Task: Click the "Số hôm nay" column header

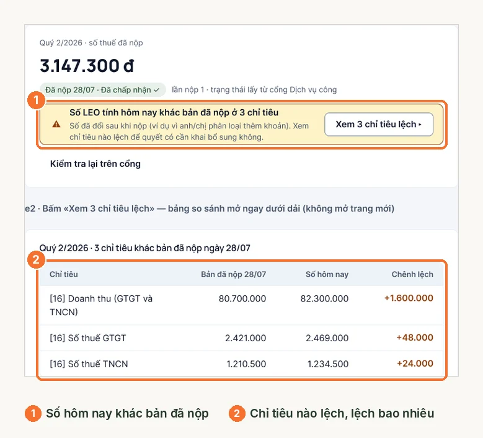Action: click(327, 274)
